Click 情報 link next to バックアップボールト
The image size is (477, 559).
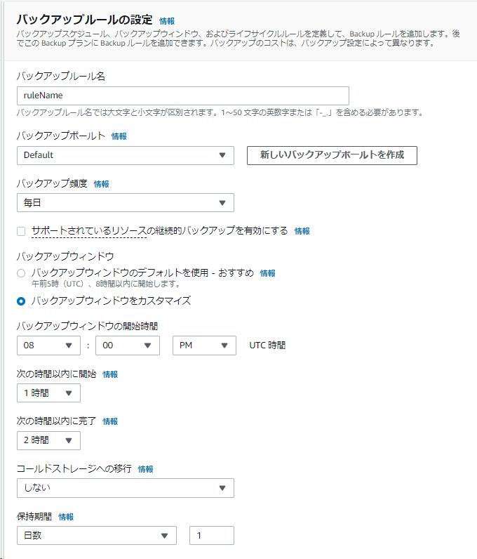(x=119, y=136)
